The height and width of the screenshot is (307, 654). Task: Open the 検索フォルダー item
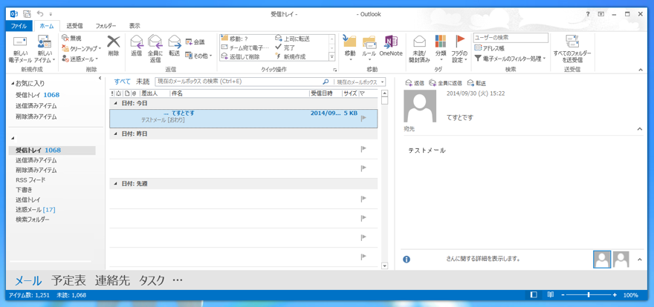tap(33, 219)
